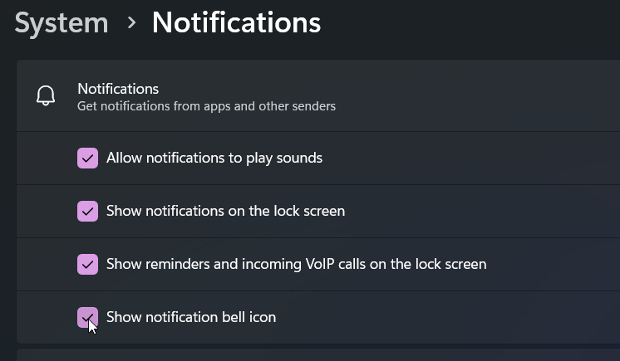Uncheck show notifications on the lock screen
Screen dimensions: 620x361
click(87, 212)
